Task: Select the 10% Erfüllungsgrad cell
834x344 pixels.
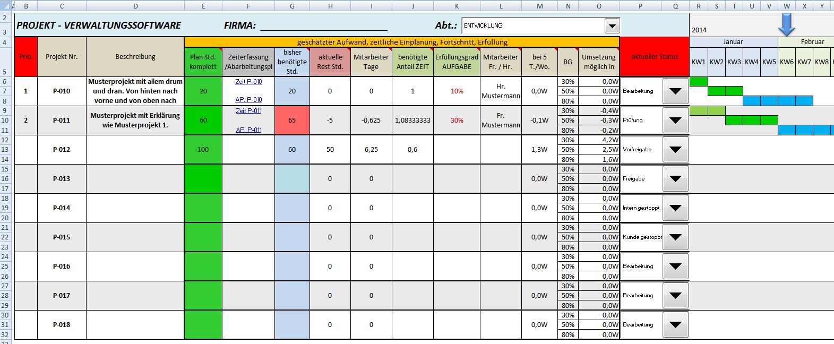Action: point(457,91)
